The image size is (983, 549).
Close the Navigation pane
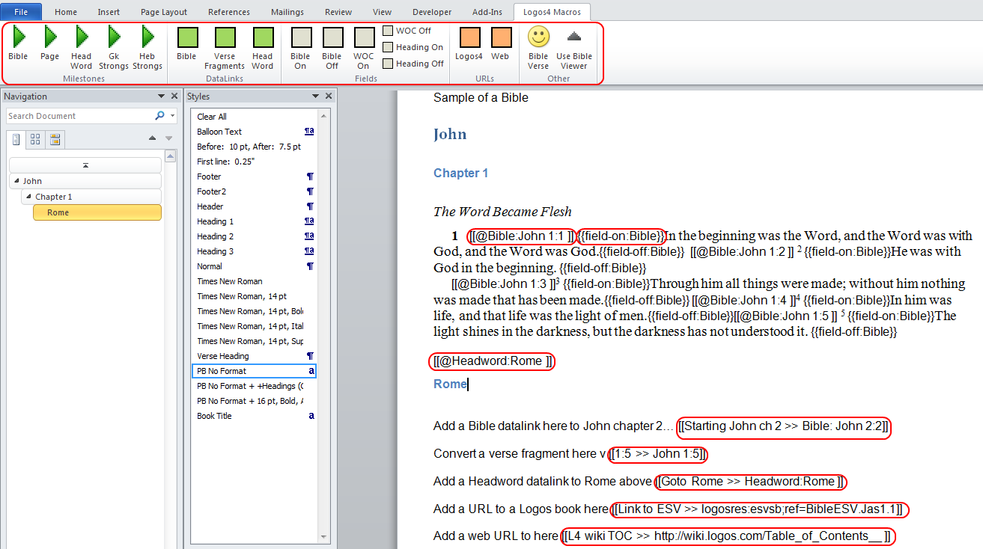(x=174, y=96)
